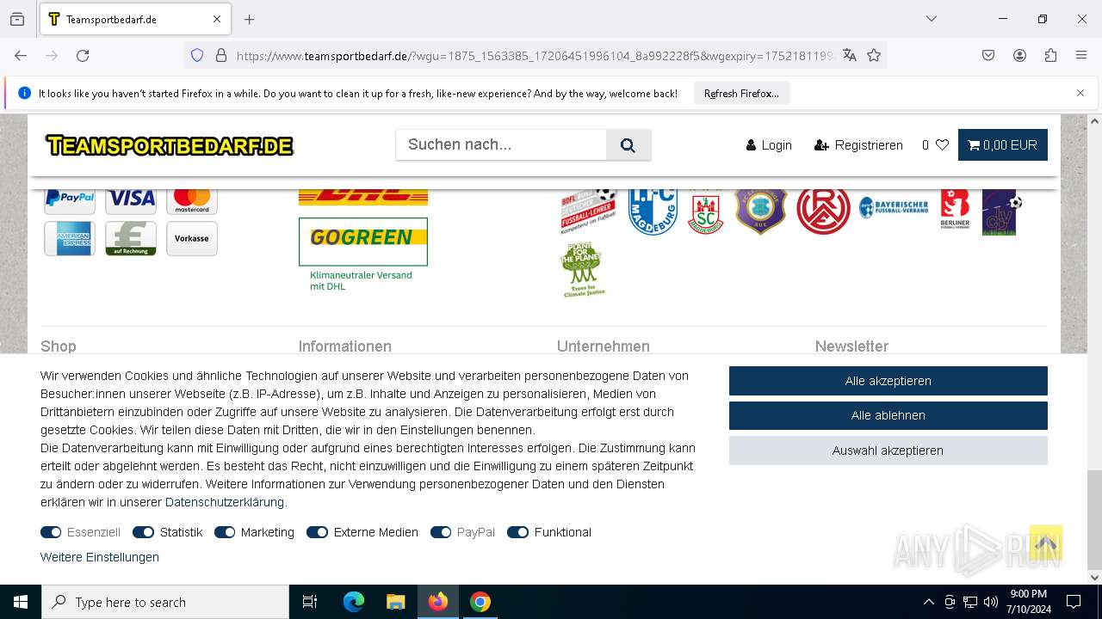Viewport: 1102px width, 619px height.
Task: Click the Erzgebirge Aue purple crest logo
Action: point(761,211)
